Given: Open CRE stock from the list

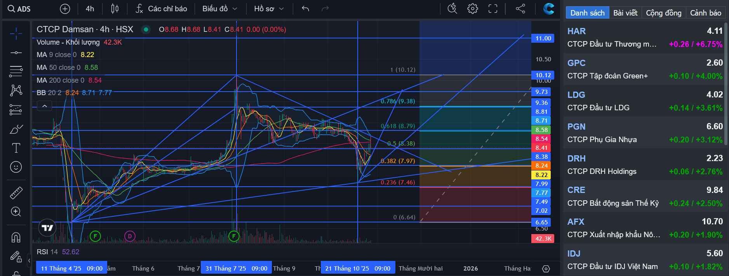Looking at the screenshot, I should pos(645,196).
